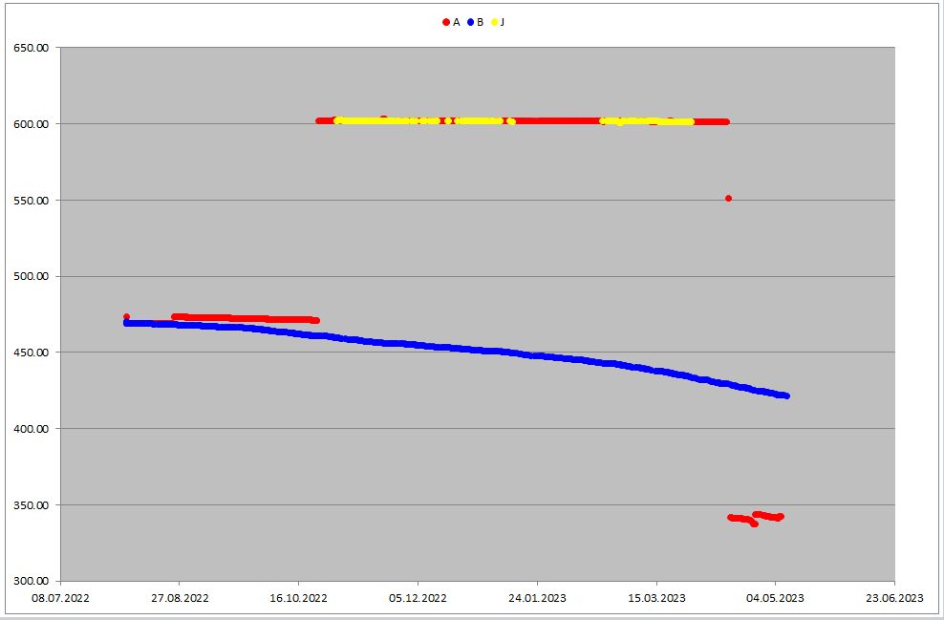The height and width of the screenshot is (620, 944).
Task: Click the 15.03.2023 date axis label
Action: [656, 598]
